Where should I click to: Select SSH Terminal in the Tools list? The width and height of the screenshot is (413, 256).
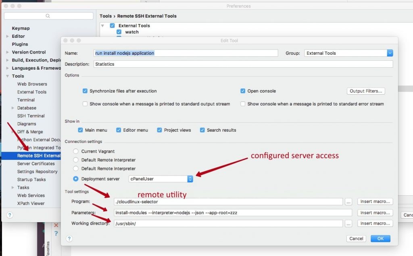click(31, 116)
